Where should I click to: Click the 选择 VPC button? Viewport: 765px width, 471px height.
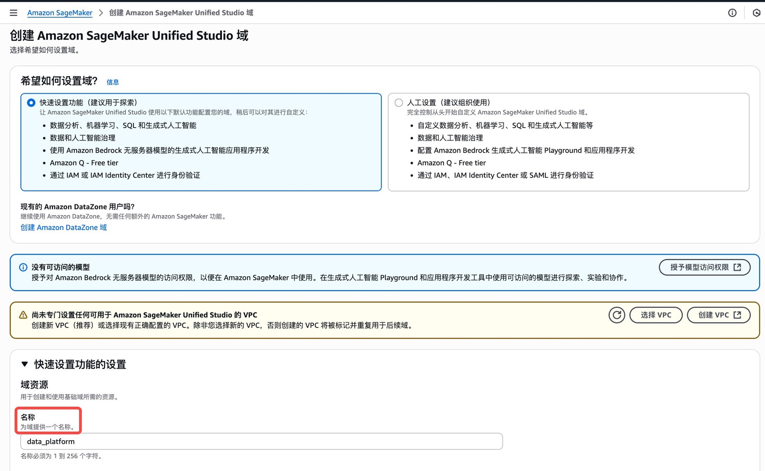[x=655, y=315]
